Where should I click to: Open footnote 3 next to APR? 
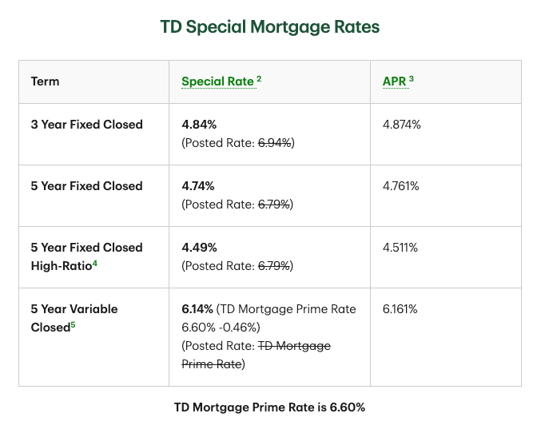tap(412, 79)
